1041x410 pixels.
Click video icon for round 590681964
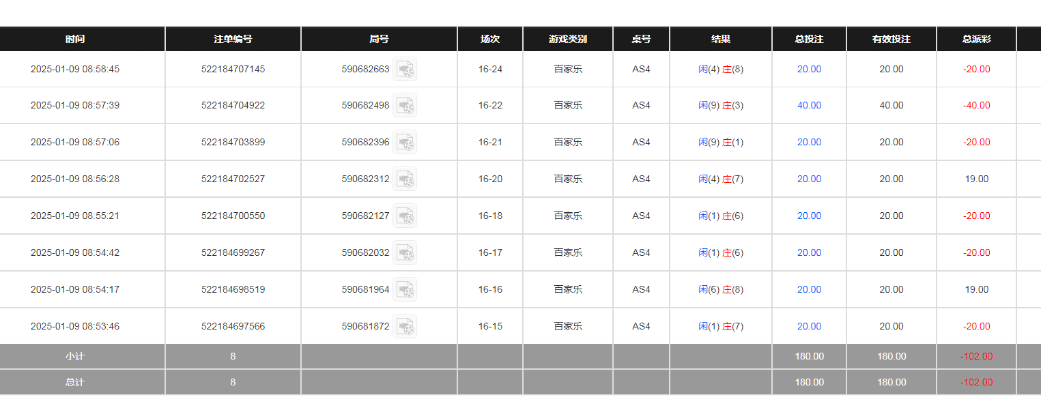[405, 289]
